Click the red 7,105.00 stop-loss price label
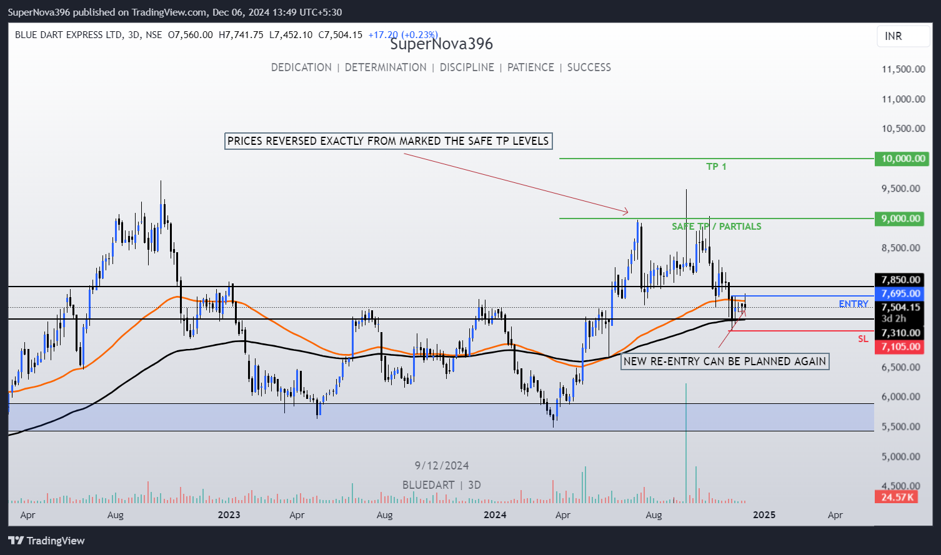The height and width of the screenshot is (555, 941). pos(900,346)
